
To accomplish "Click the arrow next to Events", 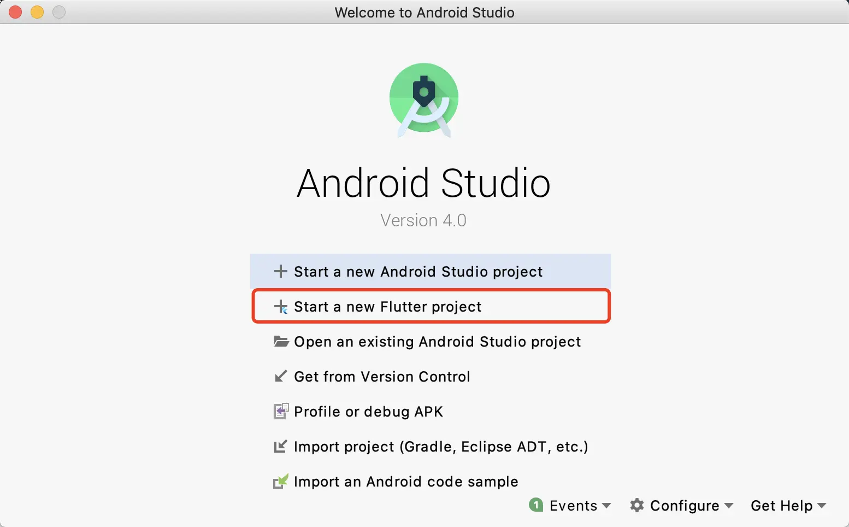I will pyautogui.click(x=606, y=506).
